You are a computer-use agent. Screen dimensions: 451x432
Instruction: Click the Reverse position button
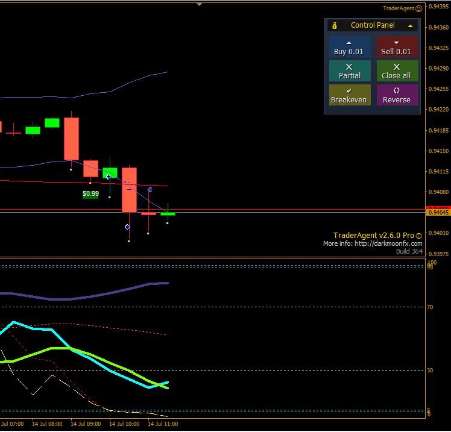point(397,95)
